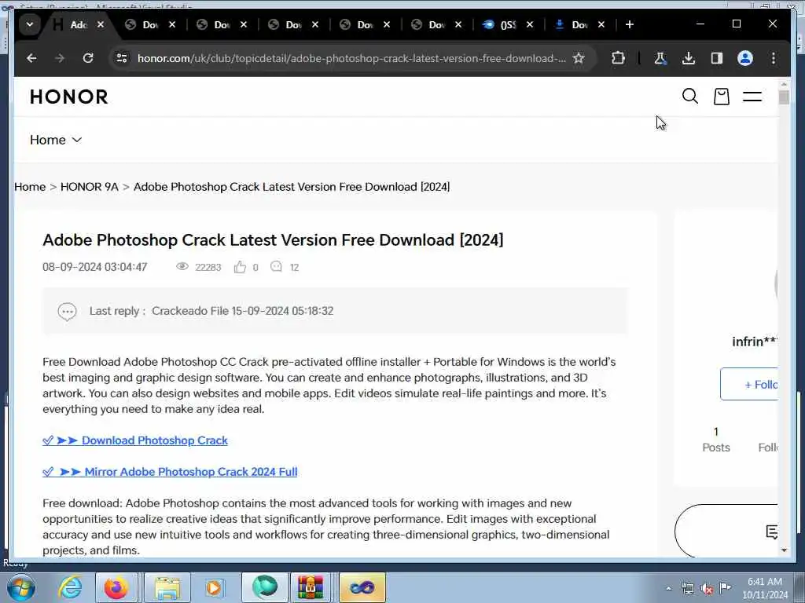Image resolution: width=805 pixels, height=603 pixels.
Task: Follow the user infrin** with Follow button
Action: (749, 384)
